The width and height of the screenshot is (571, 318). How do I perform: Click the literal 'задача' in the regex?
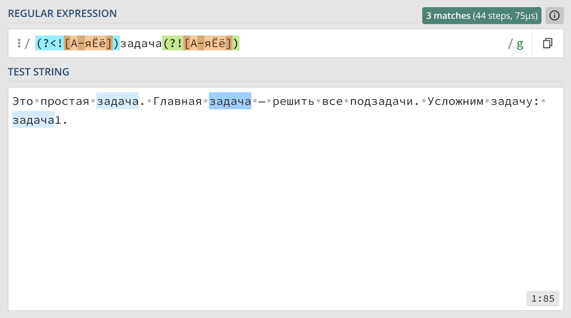[x=141, y=43]
